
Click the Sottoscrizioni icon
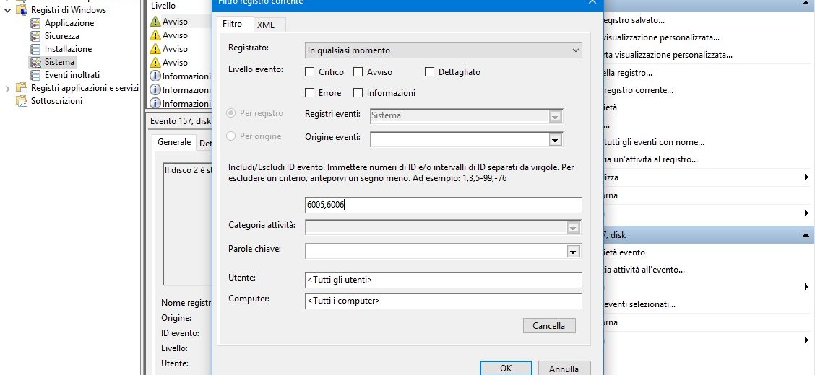pos(22,101)
